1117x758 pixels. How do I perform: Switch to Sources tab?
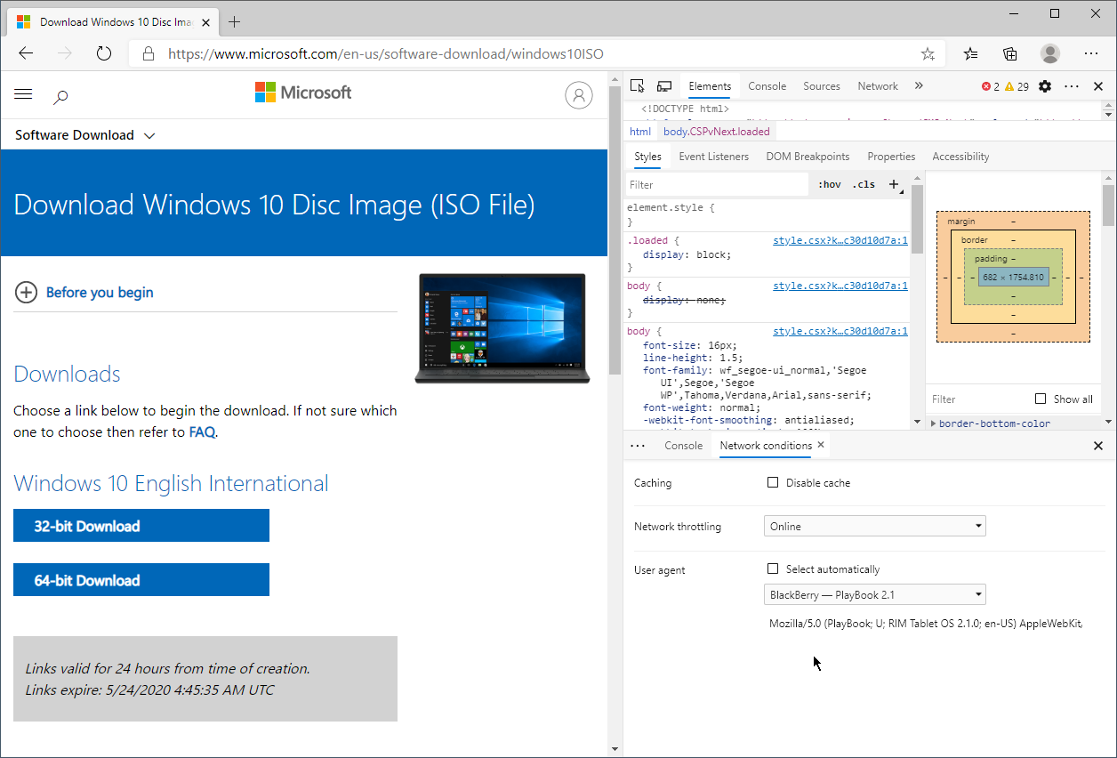click(x=822, y=86)
